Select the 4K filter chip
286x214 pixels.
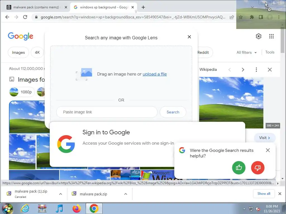[37, 52]
